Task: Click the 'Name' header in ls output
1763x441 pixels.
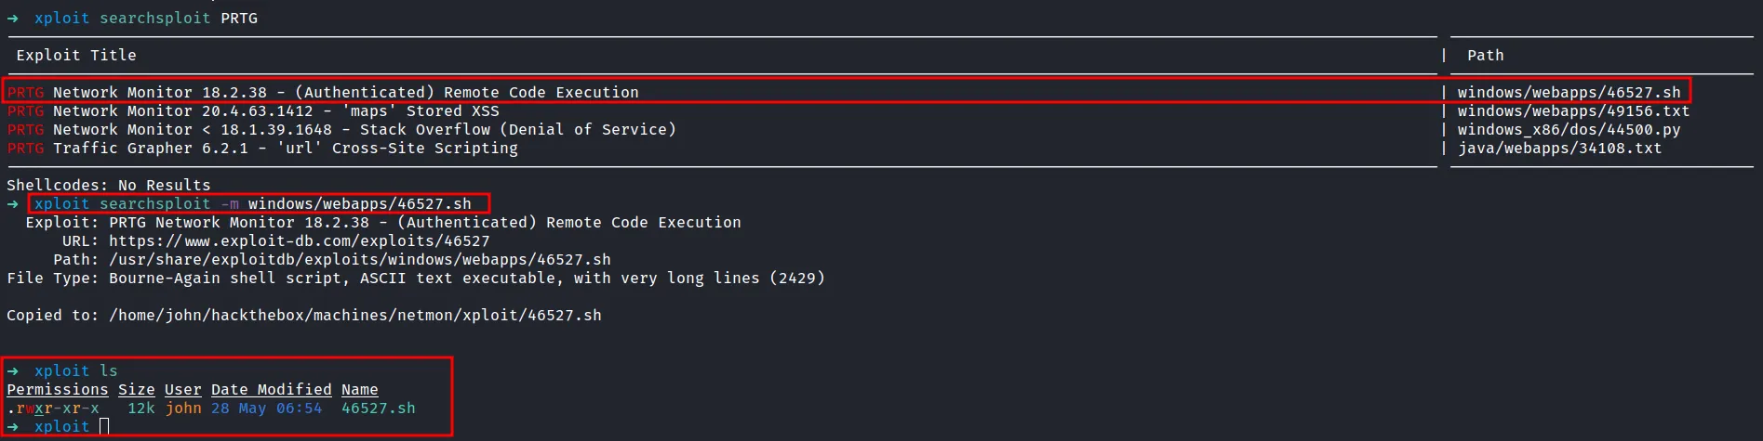Action: 359,390
